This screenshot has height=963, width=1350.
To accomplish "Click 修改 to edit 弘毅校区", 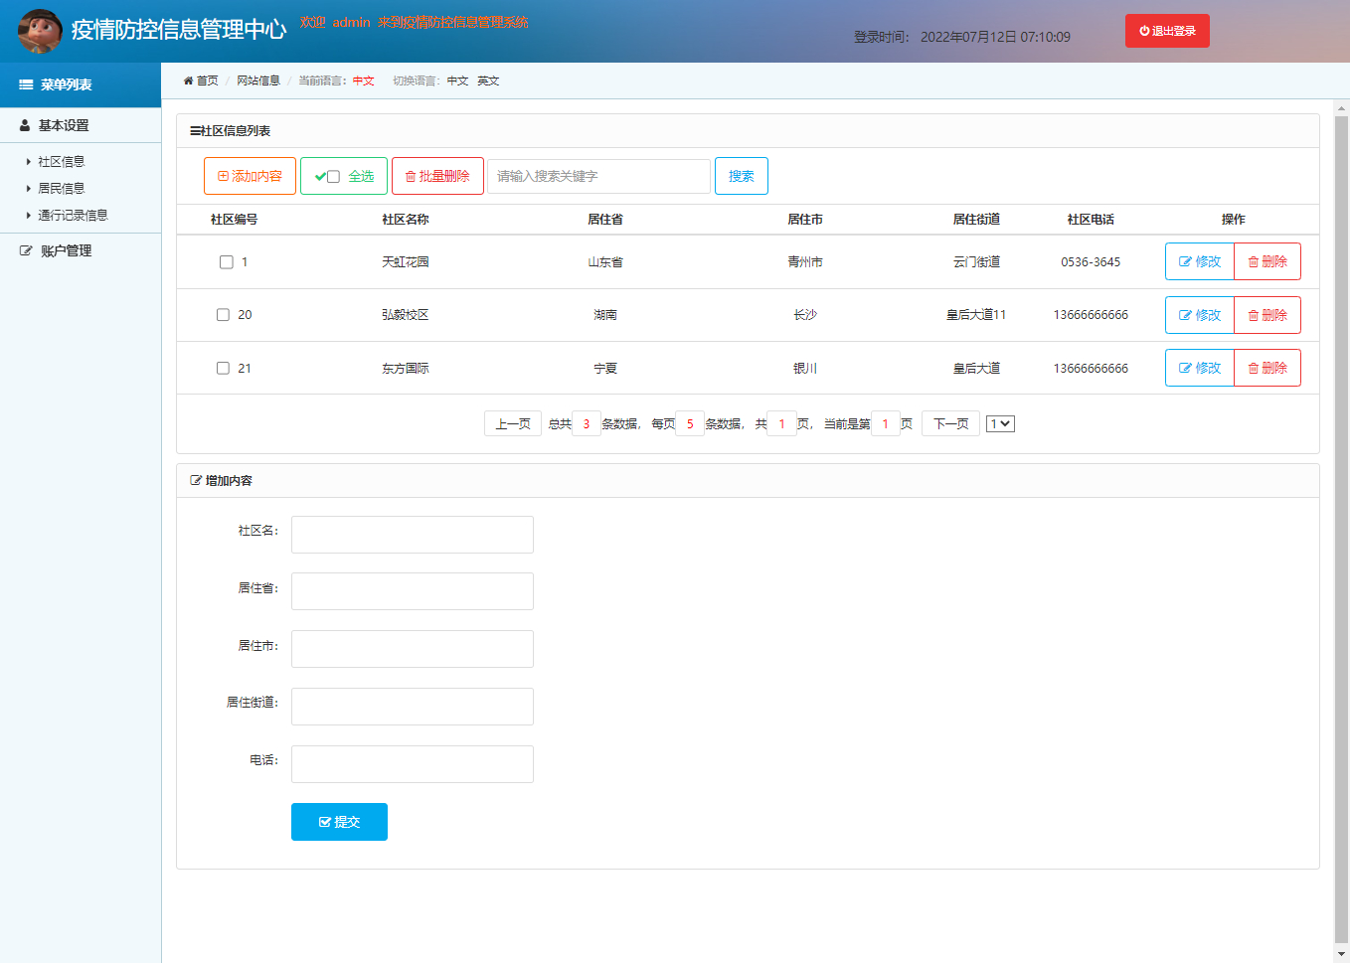I will [1199, 314].
